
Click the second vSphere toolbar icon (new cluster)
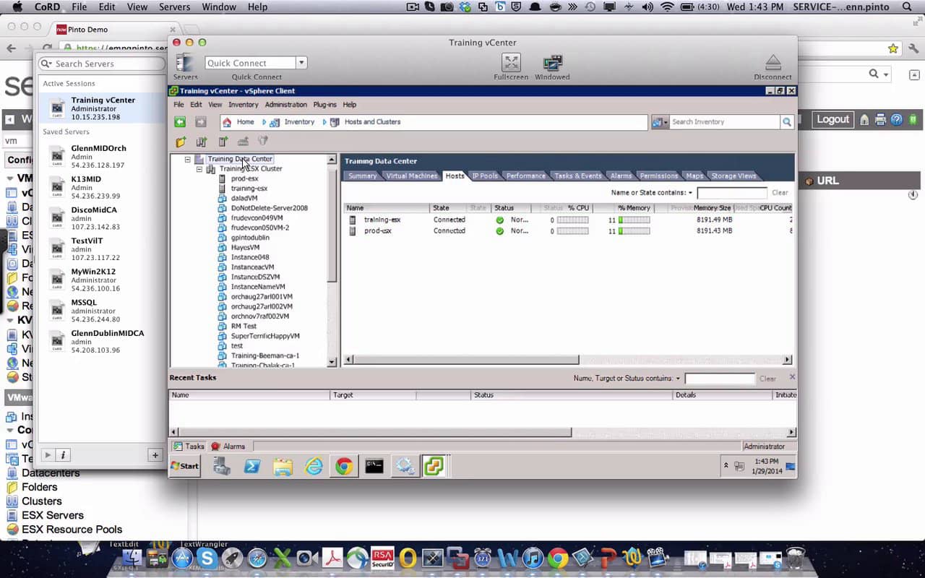tap(202, 142)
